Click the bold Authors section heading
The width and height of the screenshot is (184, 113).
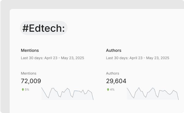[114, 50]
